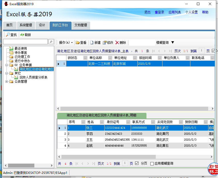Click the red 删除 delete icon

pos(117,43)
